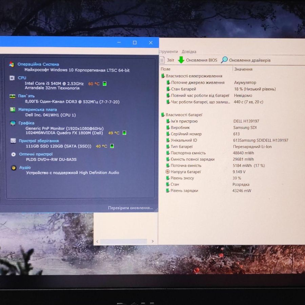Click the RAM module icon by Пам'ять
Image resolution: width=305 pixels, height=305 pixels.
tap(13, 96)
